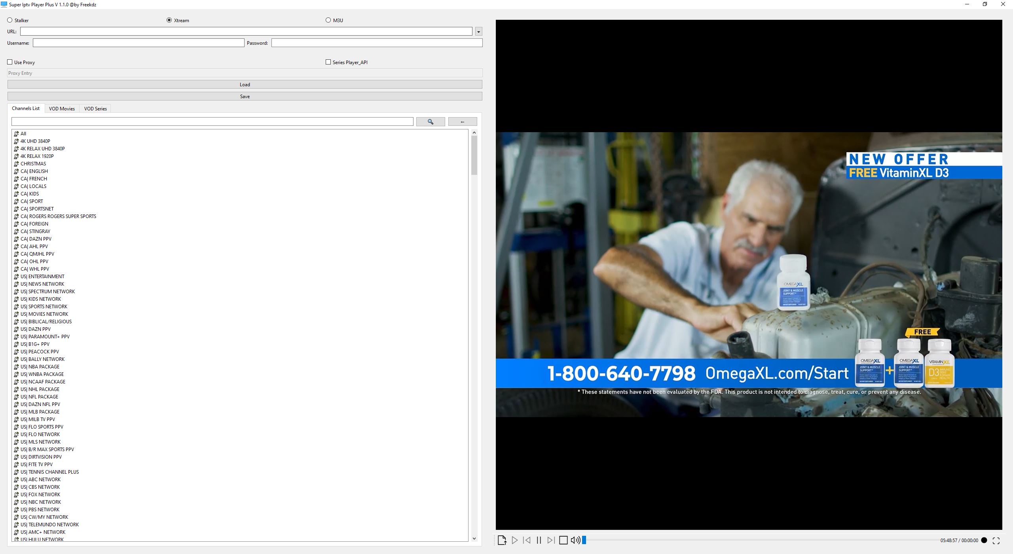The height and width of the screenshot is (554, 1013).
Task: Click the Save button
Action: coord(245,96)
